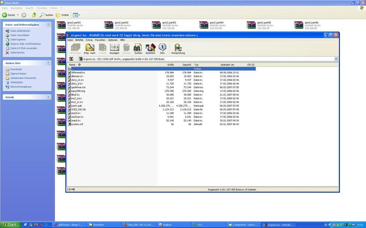Viewport: 366px width, 228px height.
Task: Open WinRAR Befehle menu
Action: [x=79, y=40]
